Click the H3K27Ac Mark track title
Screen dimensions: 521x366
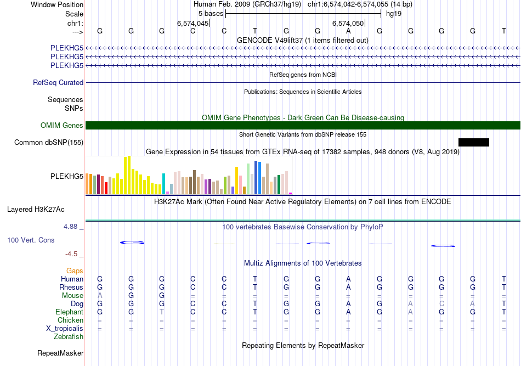click(x=303, y=202)
